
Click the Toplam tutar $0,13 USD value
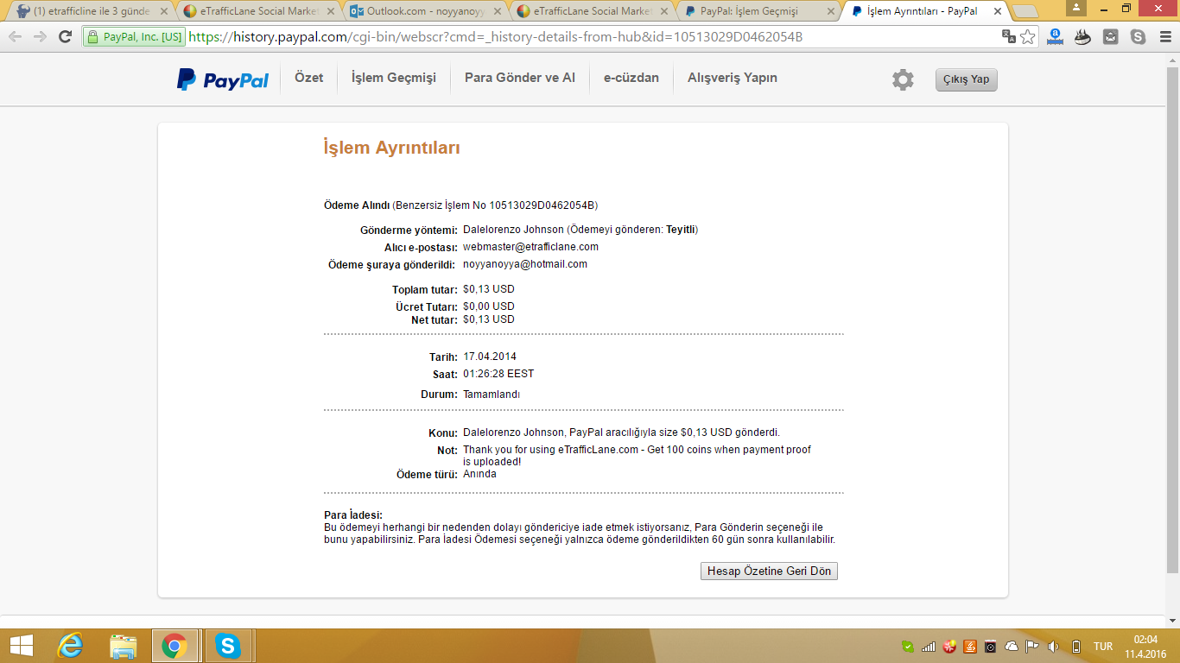pos(489,289)
